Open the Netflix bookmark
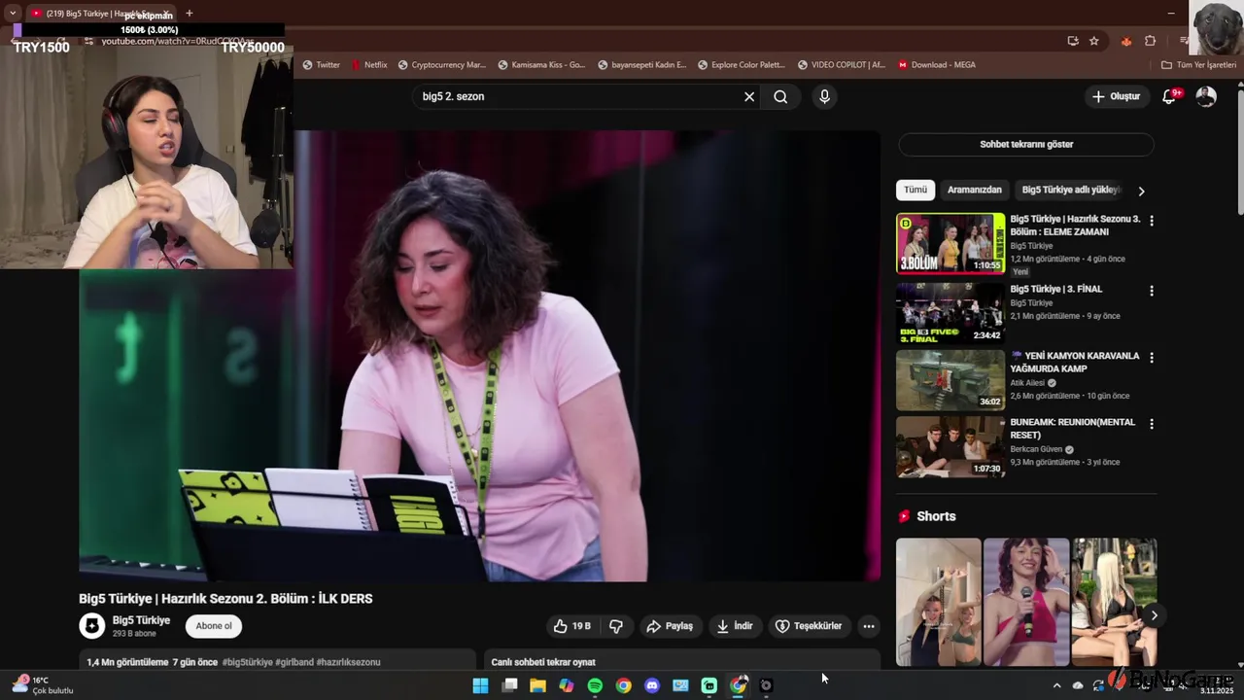1244x700 pixels. point(369,65)
